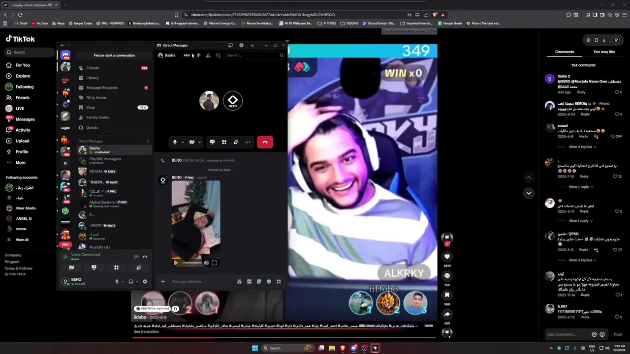Screen dimensions: 630x354
Task: Play the video in BERO's message
Action: 176,263
